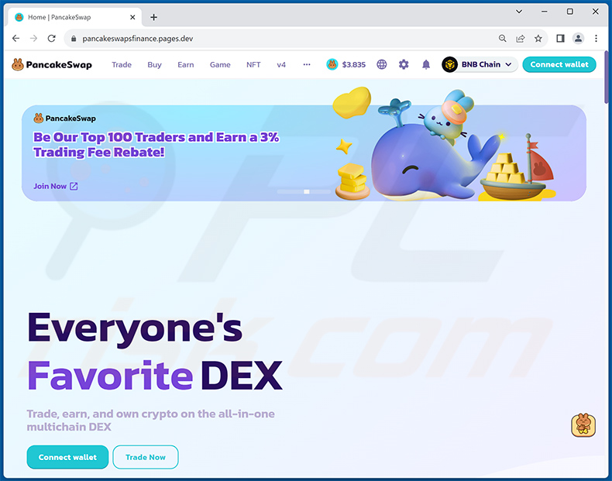Open the more options ellipsis menu

pyautogui.click(x=307, y=64)
